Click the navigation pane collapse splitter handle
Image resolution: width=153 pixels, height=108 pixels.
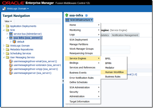coord(63,81)
